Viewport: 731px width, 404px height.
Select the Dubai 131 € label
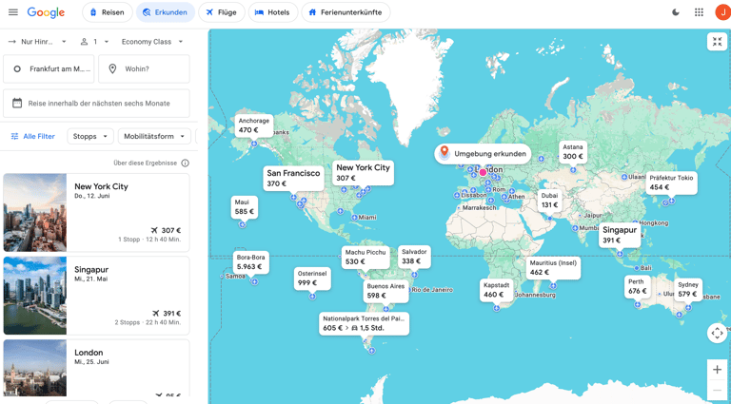549,201
